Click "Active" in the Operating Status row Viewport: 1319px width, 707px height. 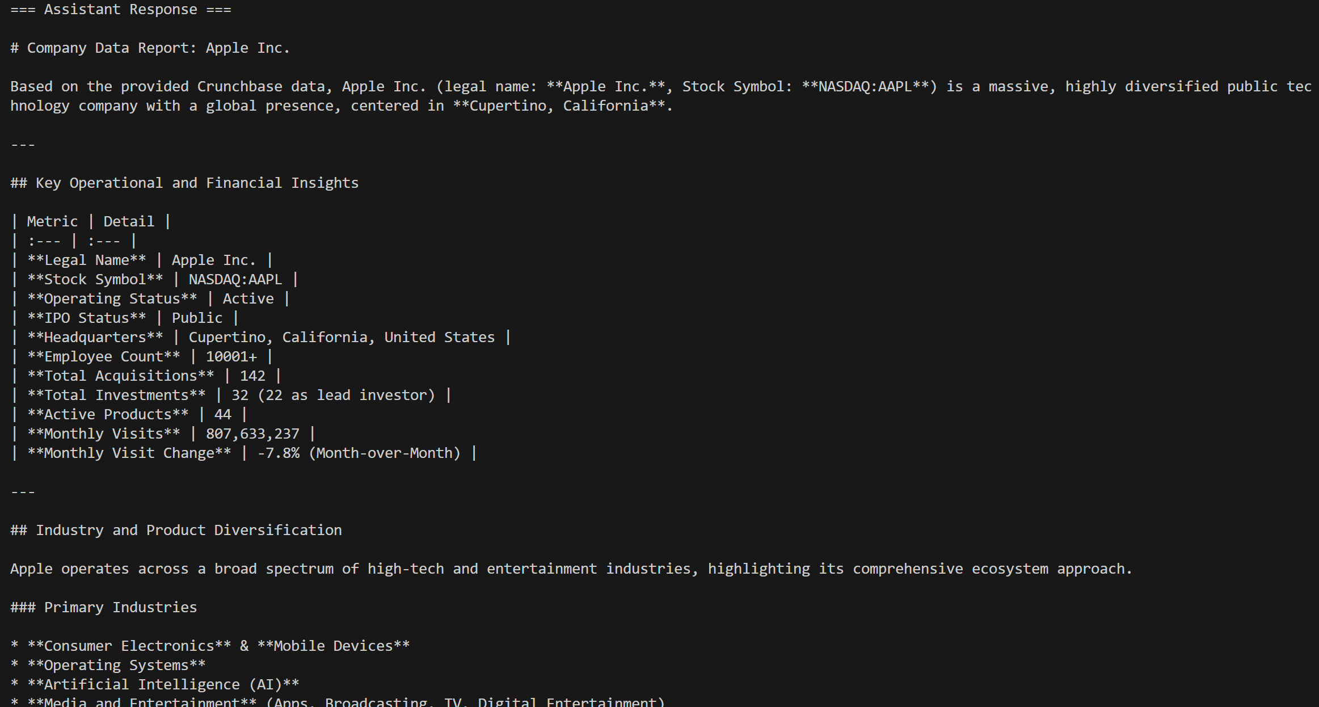pyautogui.click(x=248, y=299)
